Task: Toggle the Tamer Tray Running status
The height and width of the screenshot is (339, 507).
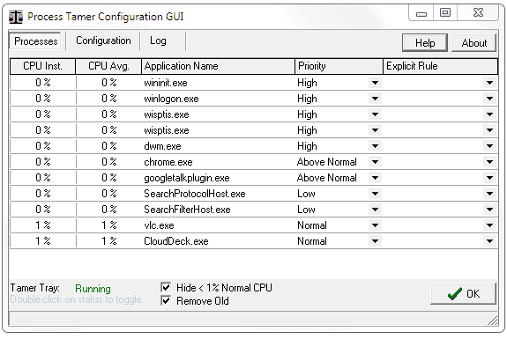Action: click(93, 288)
